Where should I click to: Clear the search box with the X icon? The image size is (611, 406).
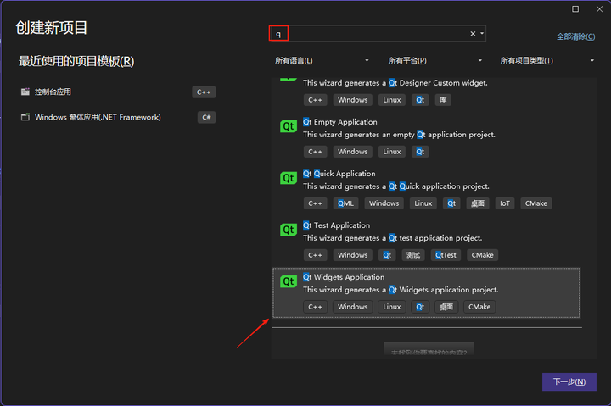(473, 34)
